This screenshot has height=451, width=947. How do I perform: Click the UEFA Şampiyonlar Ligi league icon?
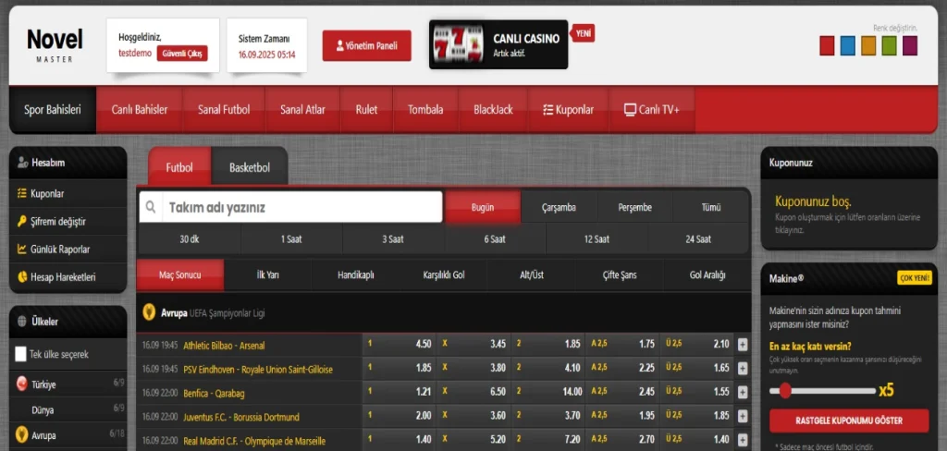click(149, 312)
